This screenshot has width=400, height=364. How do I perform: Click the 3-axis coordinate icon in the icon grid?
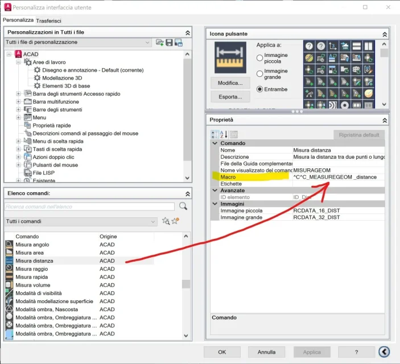pos(333,46)
